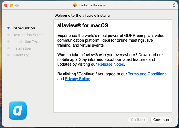The height and width of the screenshot is (128, 179).
Task: Click the Continue button
Action: tap(161, 120)
